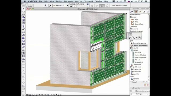Go to next library part arrow
The width and height of the screenshot is (171, 96).
[x=75, y=6]
